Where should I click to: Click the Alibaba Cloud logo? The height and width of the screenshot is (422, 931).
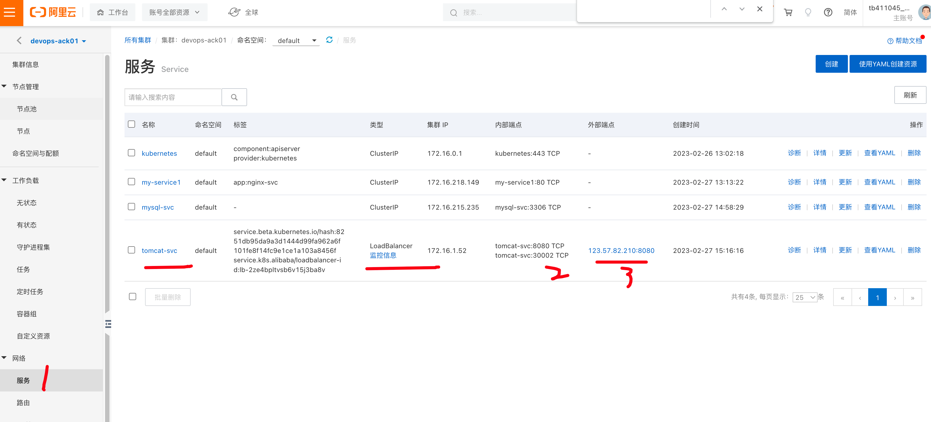(x=53, y=13)
